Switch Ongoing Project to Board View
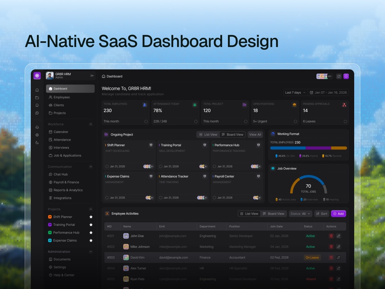The height and width of the screenshot is (289, 385). tap(233, 134)
